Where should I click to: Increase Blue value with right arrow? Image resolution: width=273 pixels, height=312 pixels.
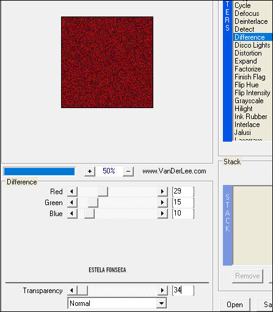tap(162, 214)
